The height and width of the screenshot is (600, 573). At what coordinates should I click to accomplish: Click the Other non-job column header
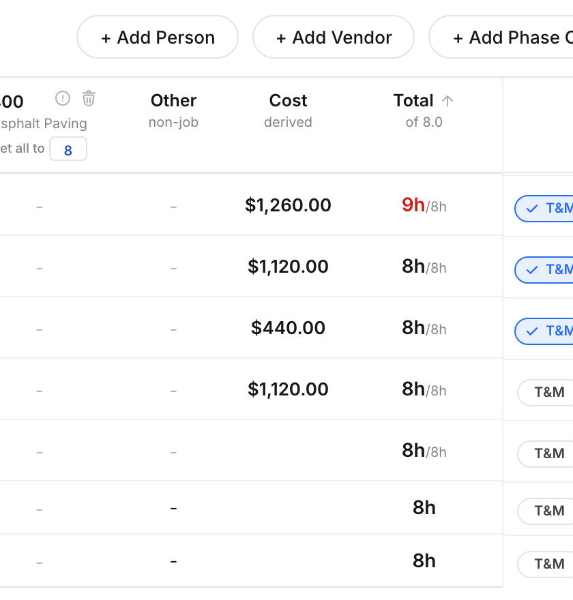(173, 110)
